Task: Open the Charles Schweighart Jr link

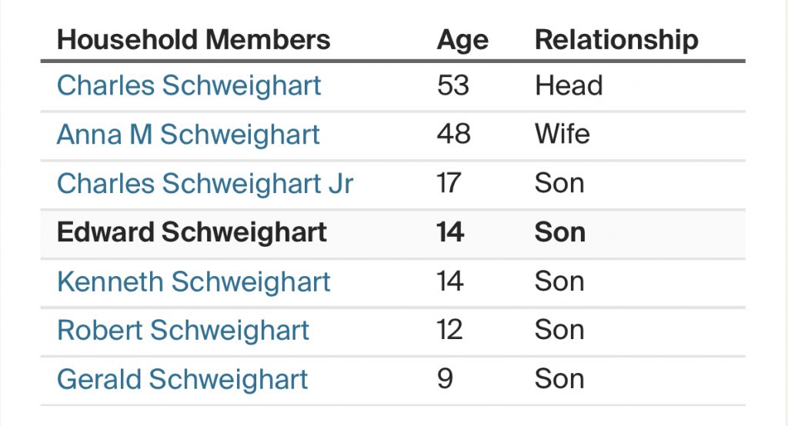Action: tap(205, 184)
